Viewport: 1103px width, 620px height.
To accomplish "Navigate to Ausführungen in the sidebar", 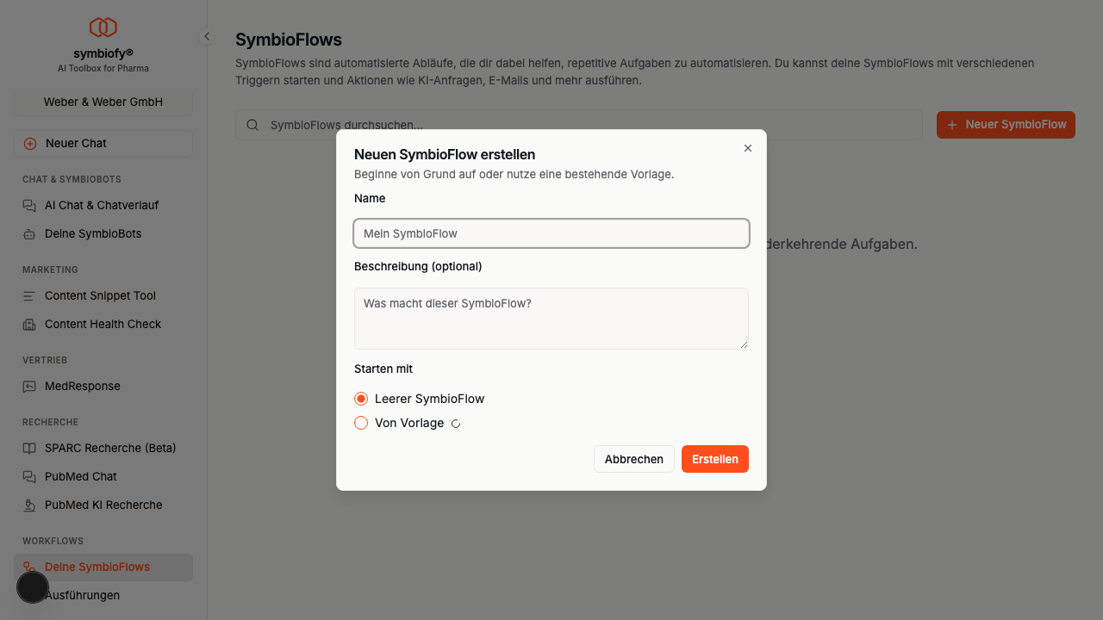I will pyautogui.click(x=82, y=595).
